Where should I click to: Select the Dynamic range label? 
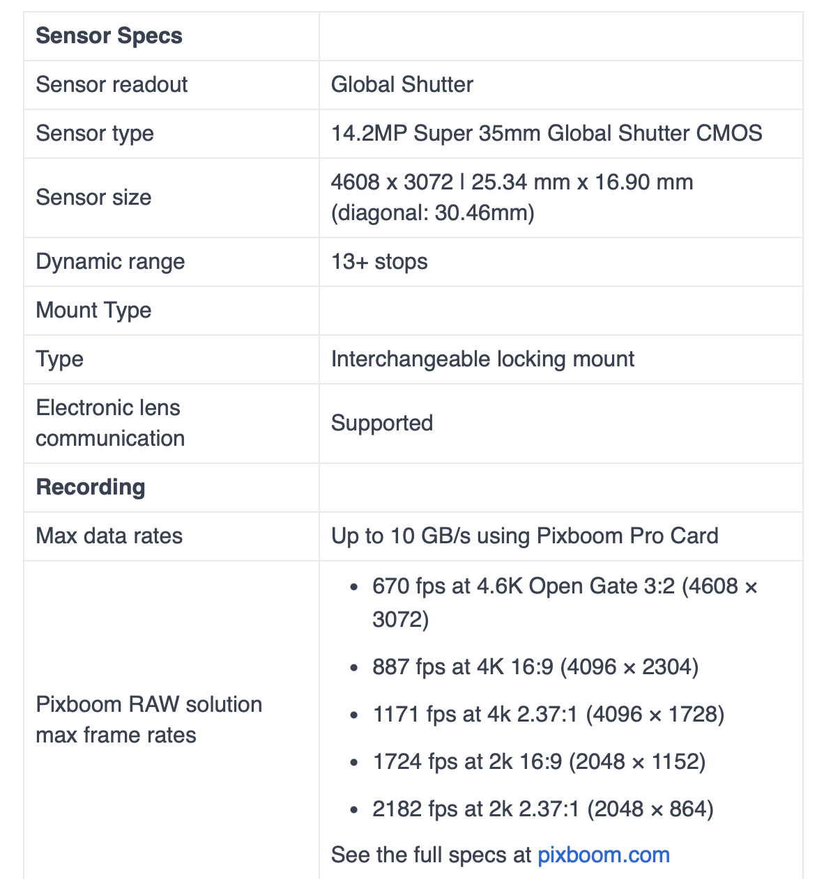pyautogui.click(x=110, y=262)
